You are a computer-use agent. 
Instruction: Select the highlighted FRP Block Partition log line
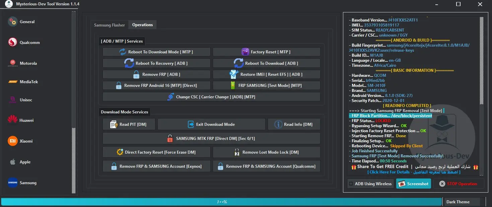391,116
